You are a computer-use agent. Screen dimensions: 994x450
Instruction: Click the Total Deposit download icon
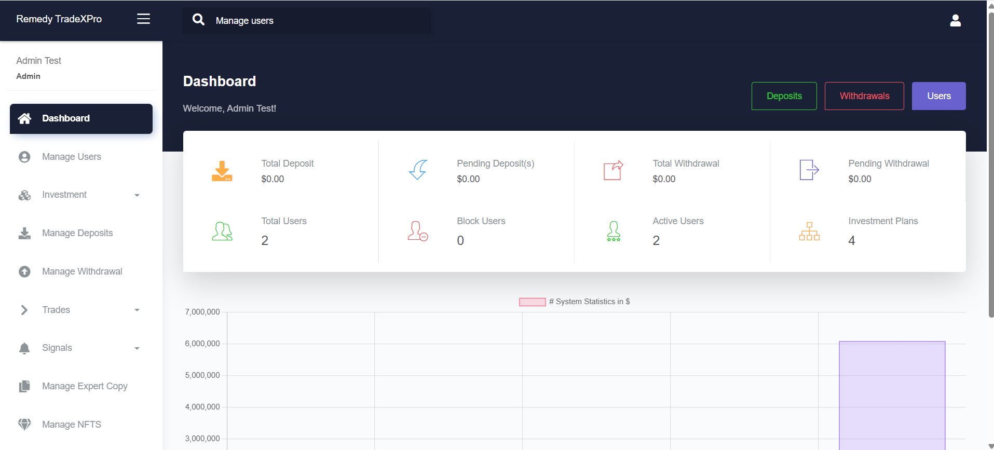click(x=222, y=171)
